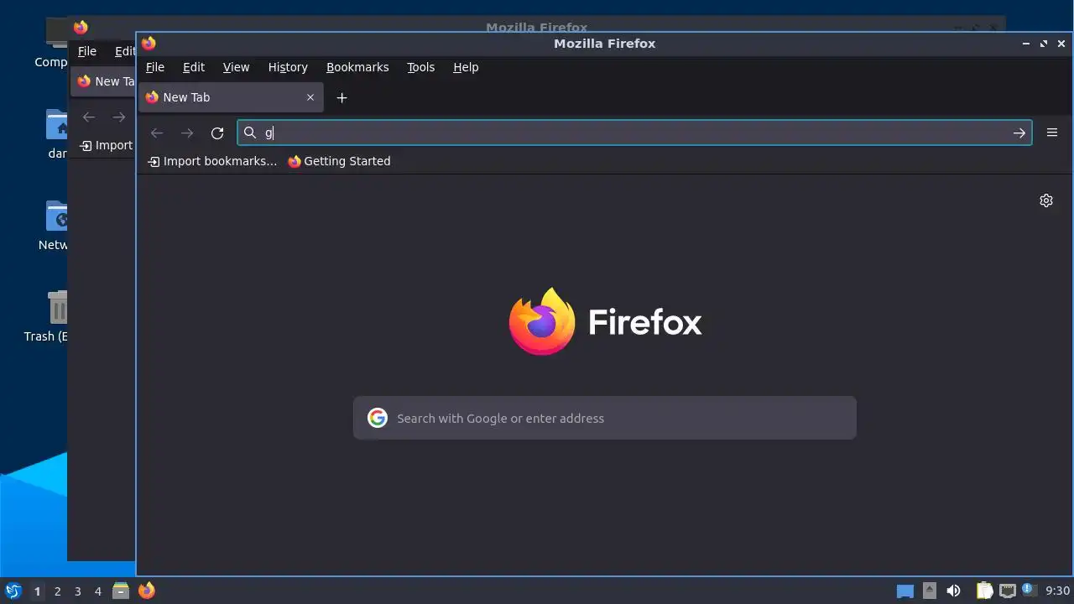Image resolution: width=1074 pixels, height=604 pixels.
Task: Open File menu in the background Firefox window
Action: tap(87, 51)
